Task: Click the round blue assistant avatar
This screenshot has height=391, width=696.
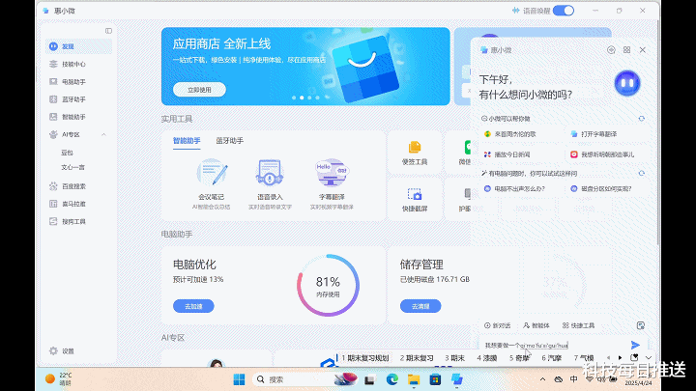Action: (627, 83)
